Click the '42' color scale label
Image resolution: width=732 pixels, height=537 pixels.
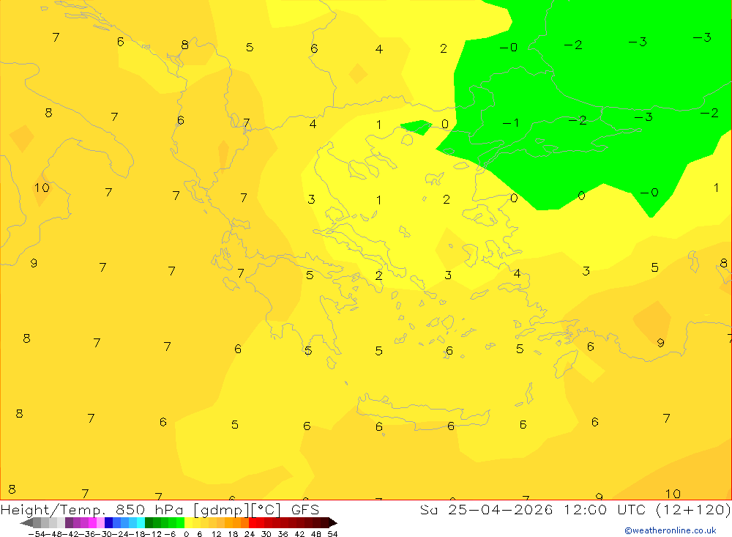[x=299, y=534]
